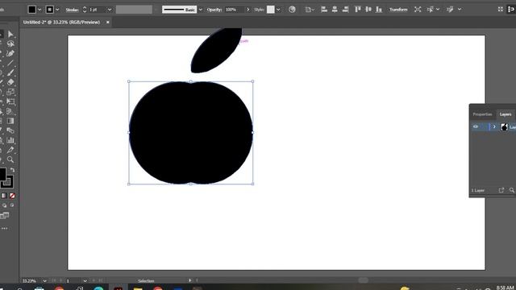Open the Stroke panel link
516x290 pixels.
click(x=72, y=10)
